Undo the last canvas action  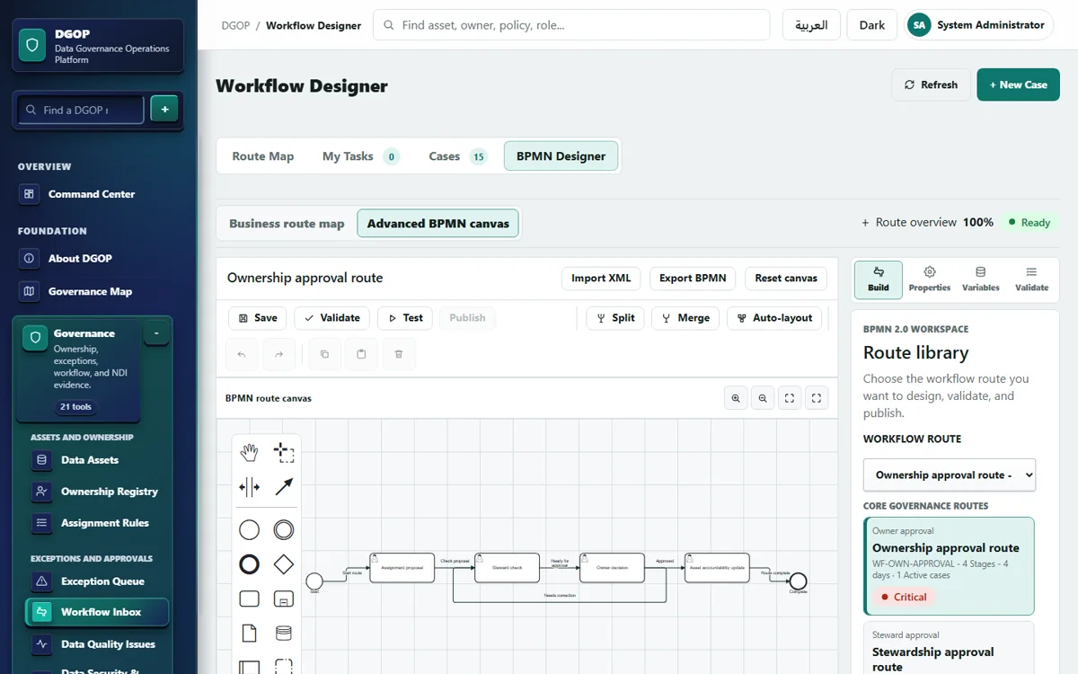point(242,354)
